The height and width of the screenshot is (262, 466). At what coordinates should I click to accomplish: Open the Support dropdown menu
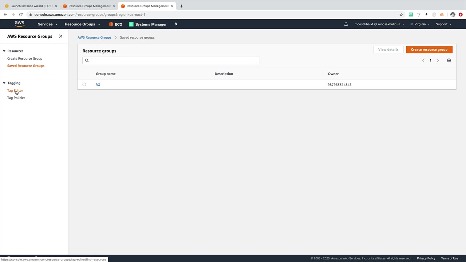pos(443,24)
